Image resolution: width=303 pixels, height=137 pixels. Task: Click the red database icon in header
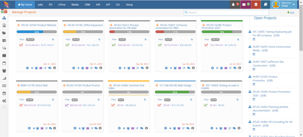pos(255,5)
